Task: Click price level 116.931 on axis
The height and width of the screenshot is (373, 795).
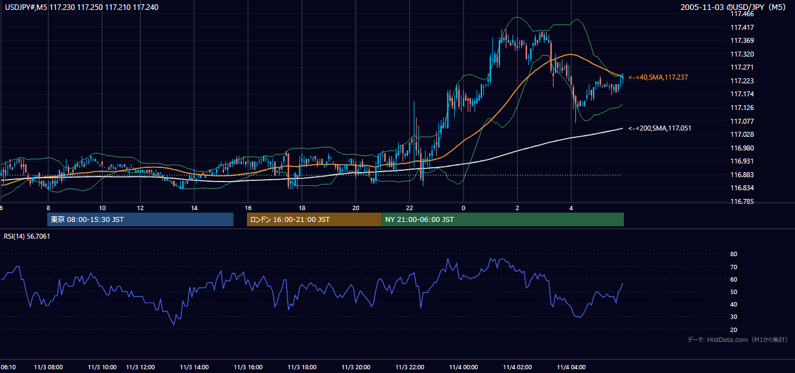Action: coord(742,161)
